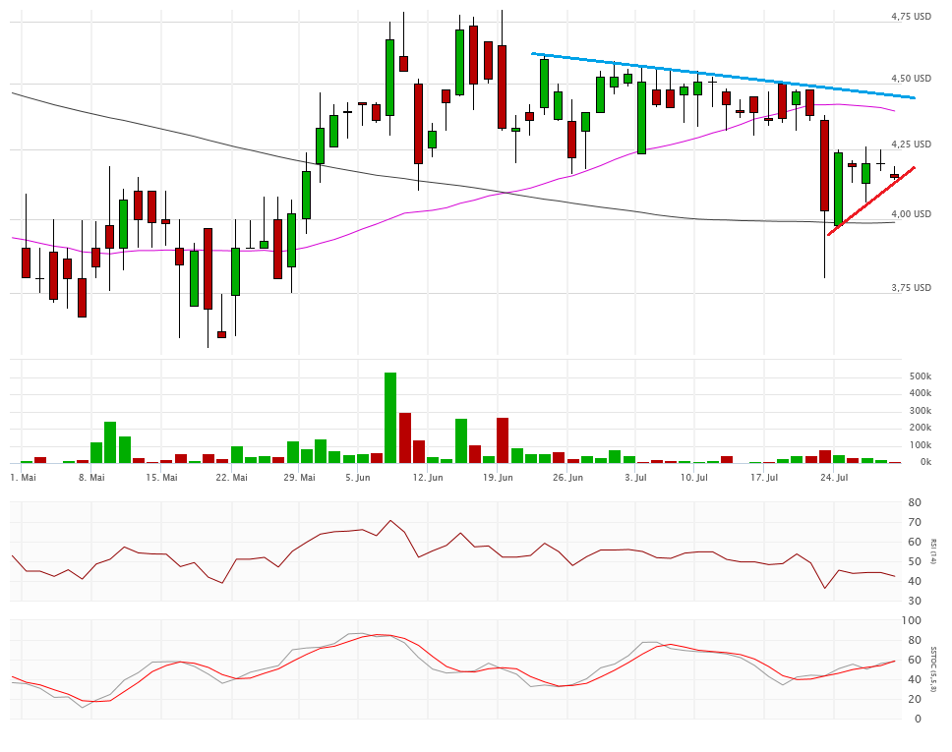
Task: Click the blue descending resistance trendline
Action: [723, 76]
